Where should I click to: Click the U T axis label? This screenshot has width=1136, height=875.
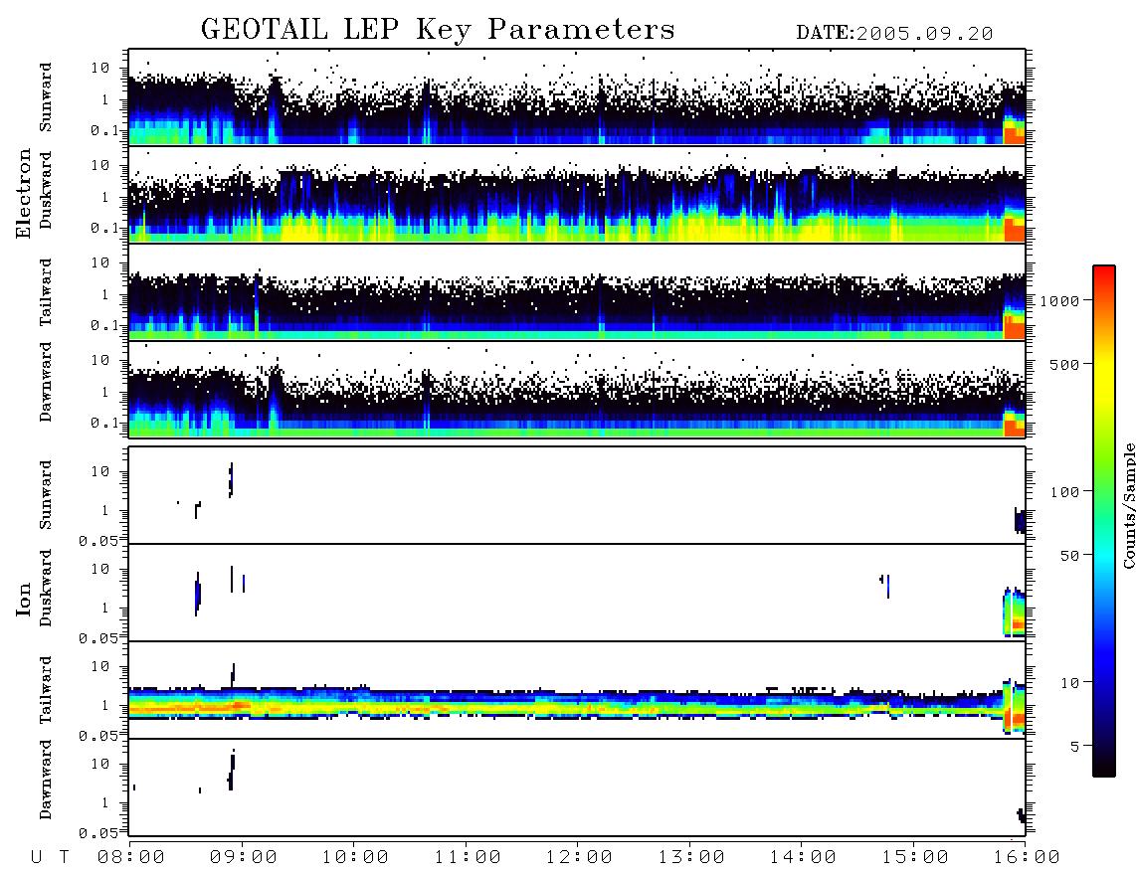(x=51, y=857)
